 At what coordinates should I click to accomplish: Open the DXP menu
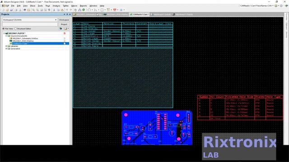5,6
